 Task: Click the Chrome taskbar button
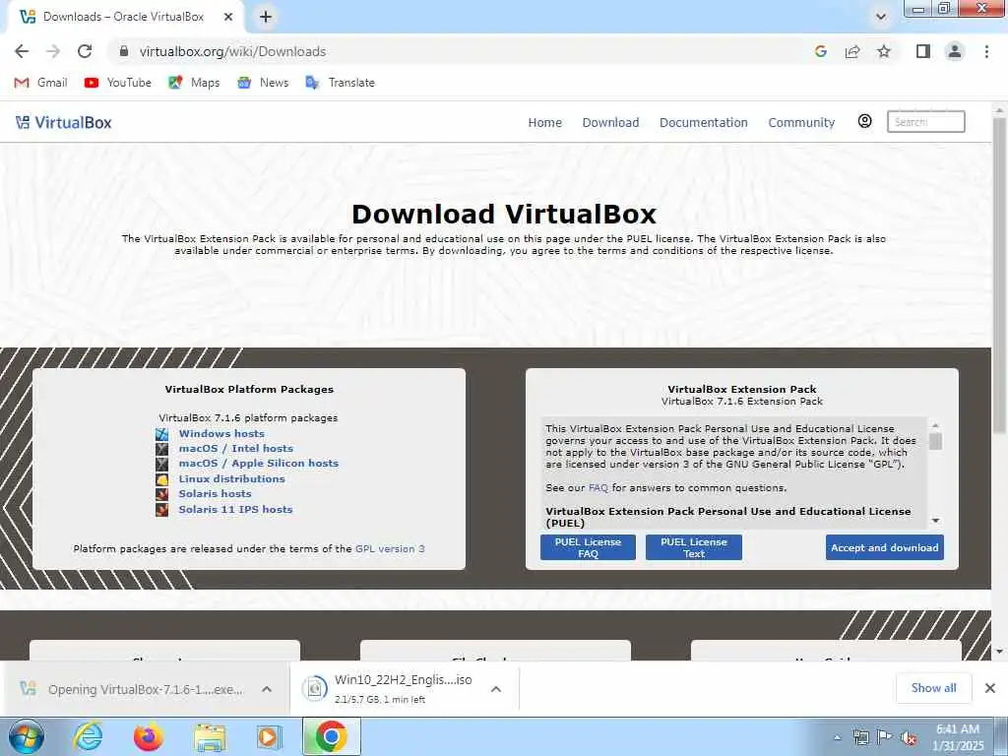click(331, 736)
